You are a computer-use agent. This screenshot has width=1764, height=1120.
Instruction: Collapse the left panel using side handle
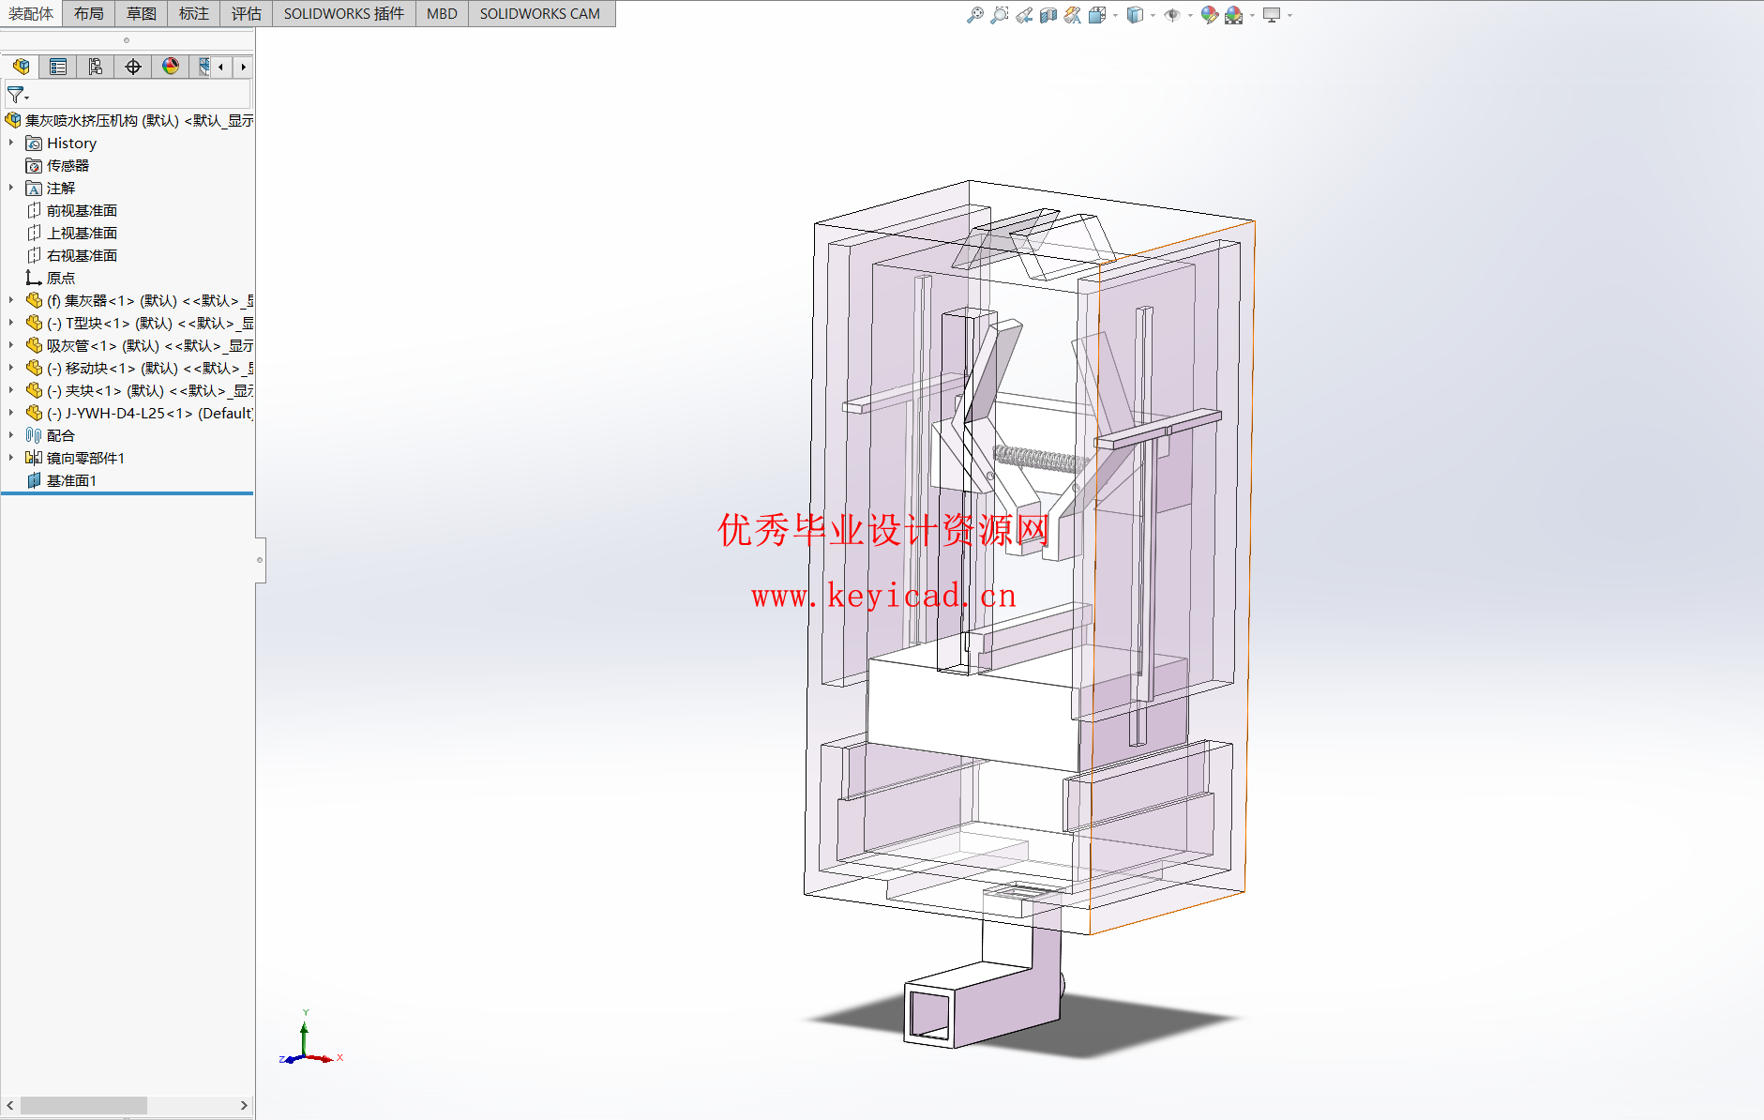coord(260,560)
